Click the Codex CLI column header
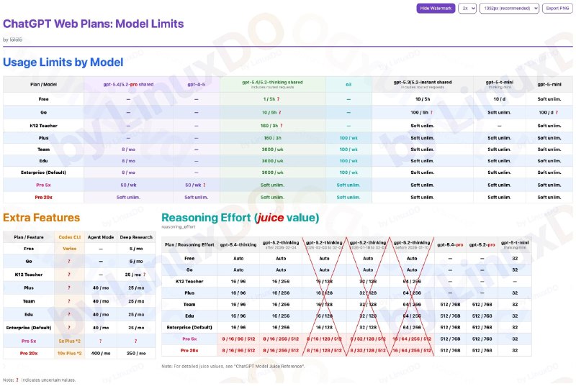576x386 pixels. (70, 236)
